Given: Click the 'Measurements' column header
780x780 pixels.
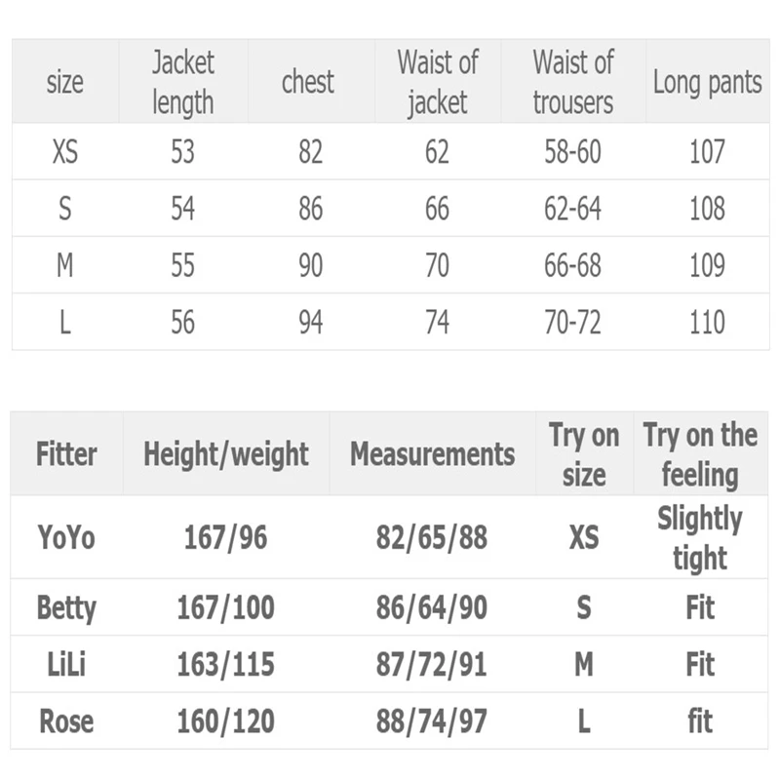Looking at the screenshot, I should click(x=432, y=453).
